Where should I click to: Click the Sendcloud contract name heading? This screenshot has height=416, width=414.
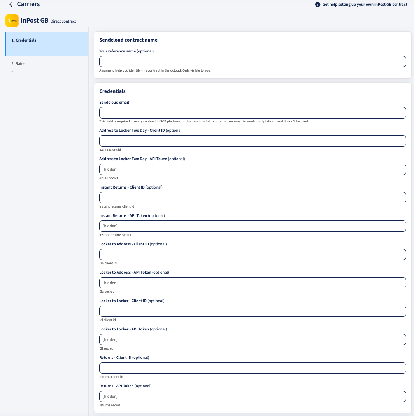click(128, 40)
